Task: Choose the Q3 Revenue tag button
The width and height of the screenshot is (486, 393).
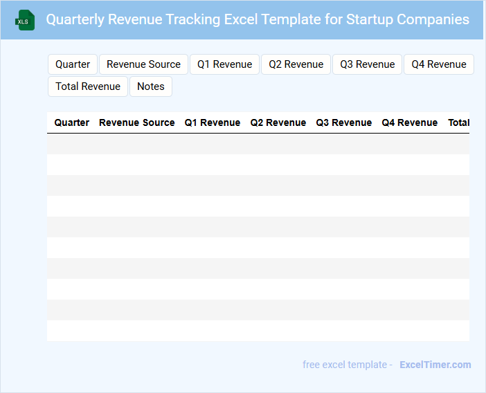Action: (x=368, y=64)
